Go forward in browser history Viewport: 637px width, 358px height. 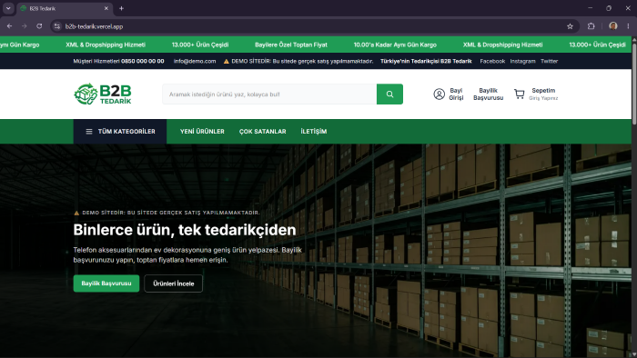tap(25, 26)
